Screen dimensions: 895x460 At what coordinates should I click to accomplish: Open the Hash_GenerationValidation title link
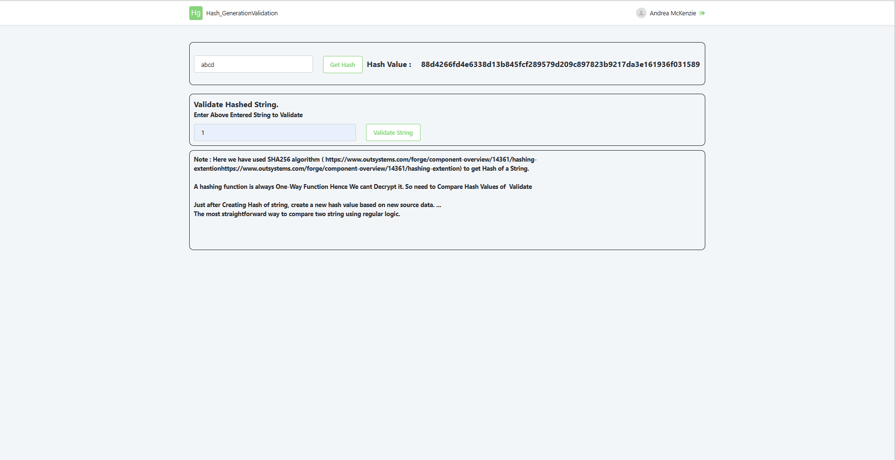click(242, 13)
